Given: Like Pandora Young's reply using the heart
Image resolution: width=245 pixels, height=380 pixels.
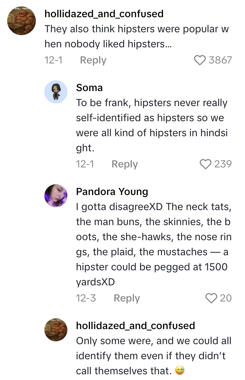Looking at the screenshot, I should (x=211, y=298).
